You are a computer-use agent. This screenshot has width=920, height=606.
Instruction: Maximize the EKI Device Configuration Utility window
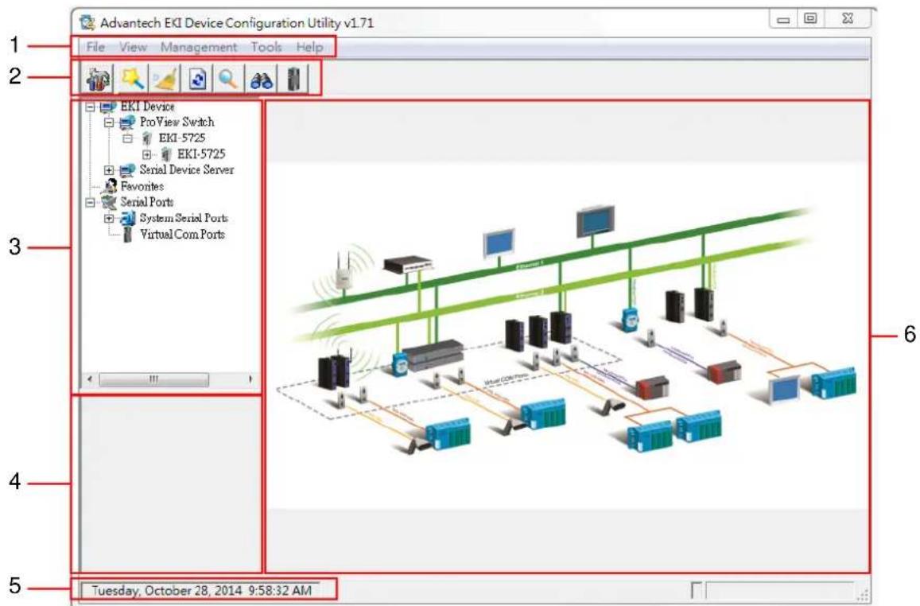pyautogui.click(x=810, y=19)
